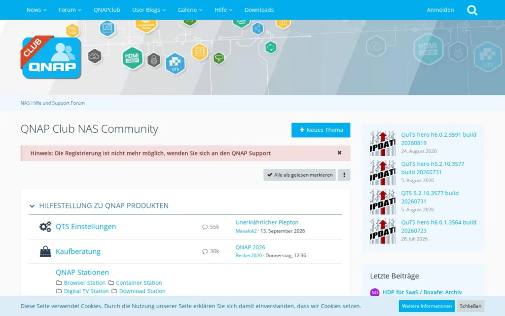Click the date 24. August 2026
The width and height of the screenshot is (505, 316).
click(x=419, y=151)
